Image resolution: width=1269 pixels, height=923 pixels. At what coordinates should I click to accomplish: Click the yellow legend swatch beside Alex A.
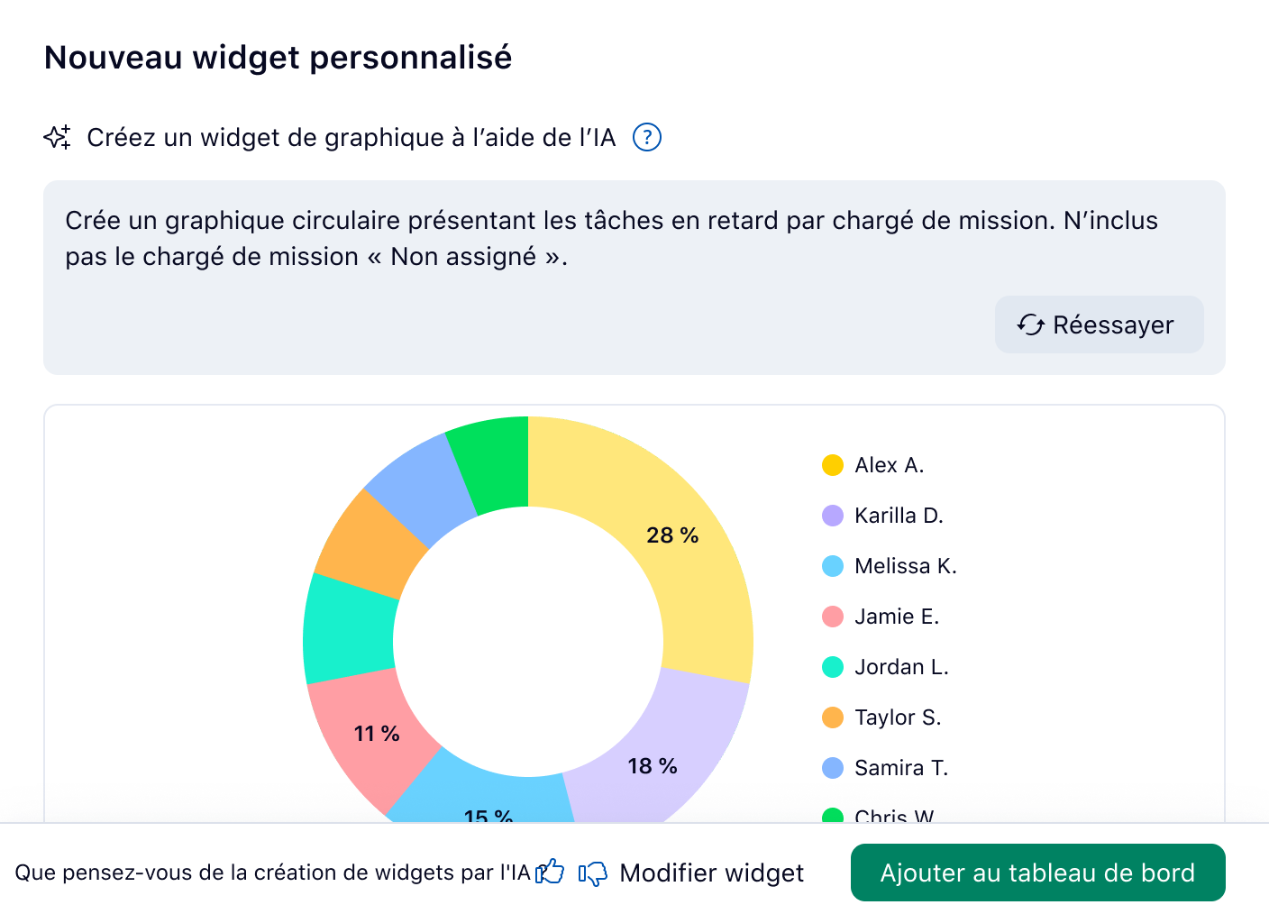click(831, 465)
